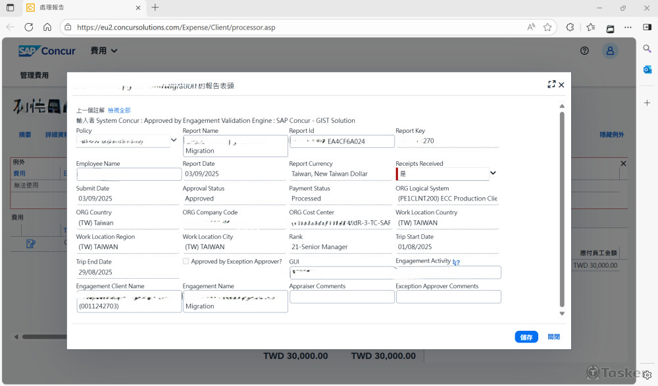Expand the report header dialog to fullscreen
The height and width of the screenshot is (386, 658).
coord(551,84)
